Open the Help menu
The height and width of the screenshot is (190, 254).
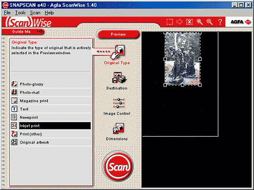click(49, 13)
